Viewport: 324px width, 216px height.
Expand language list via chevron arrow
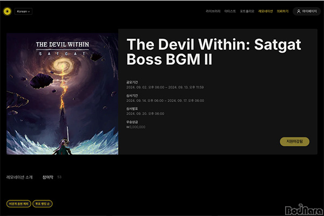(29, 11)
